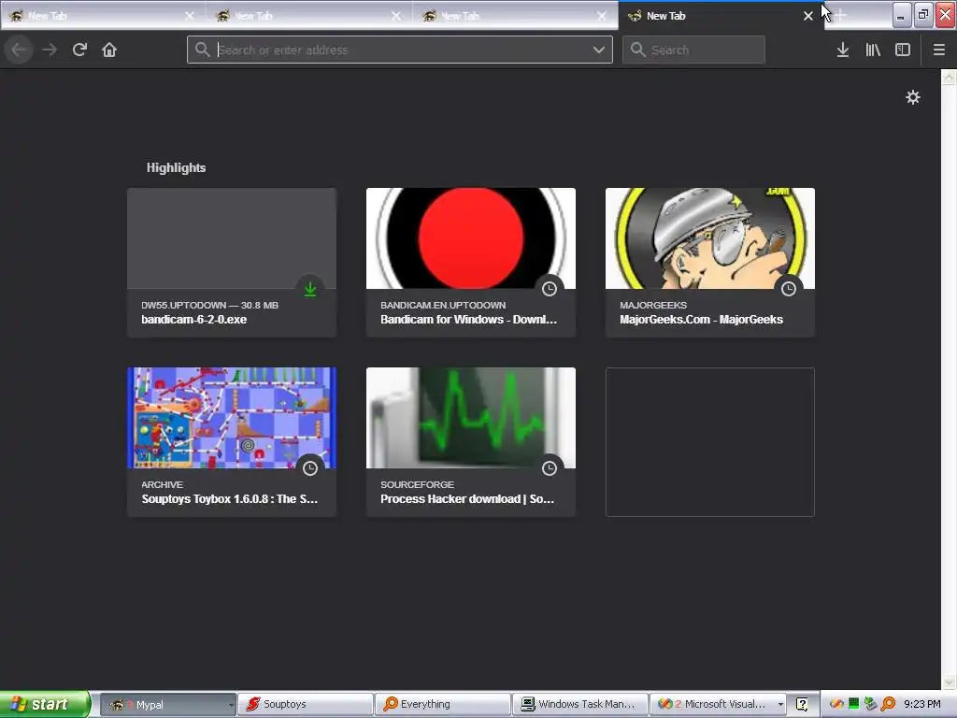
Task: Expand the Mypal taskbar group arrow
Action: [231, 705]
